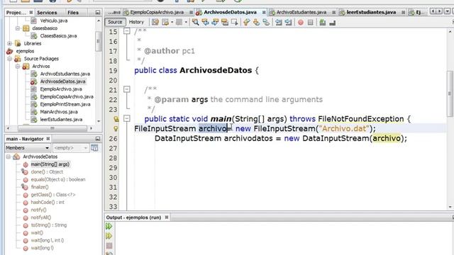454x255 pixels.
Task: Click Toggle Bookmark icon
Action: [266, 22]
